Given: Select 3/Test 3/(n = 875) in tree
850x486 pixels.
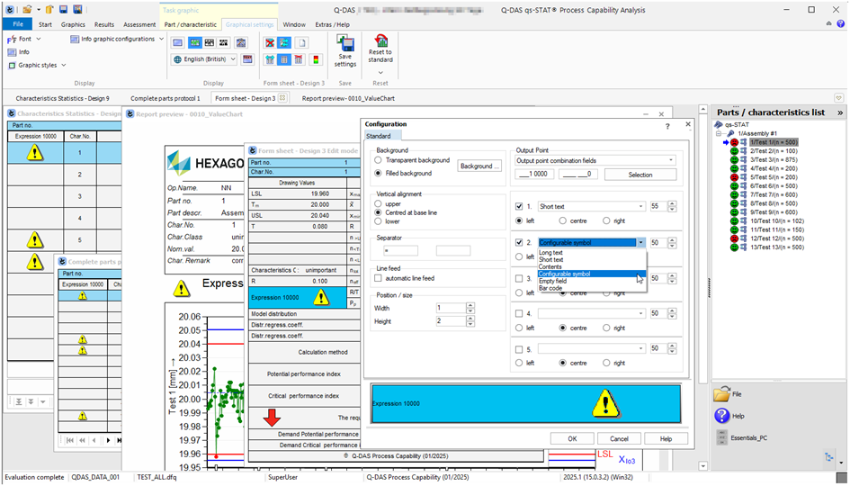Looking at the screenshot, I should [x=774, y=160].
